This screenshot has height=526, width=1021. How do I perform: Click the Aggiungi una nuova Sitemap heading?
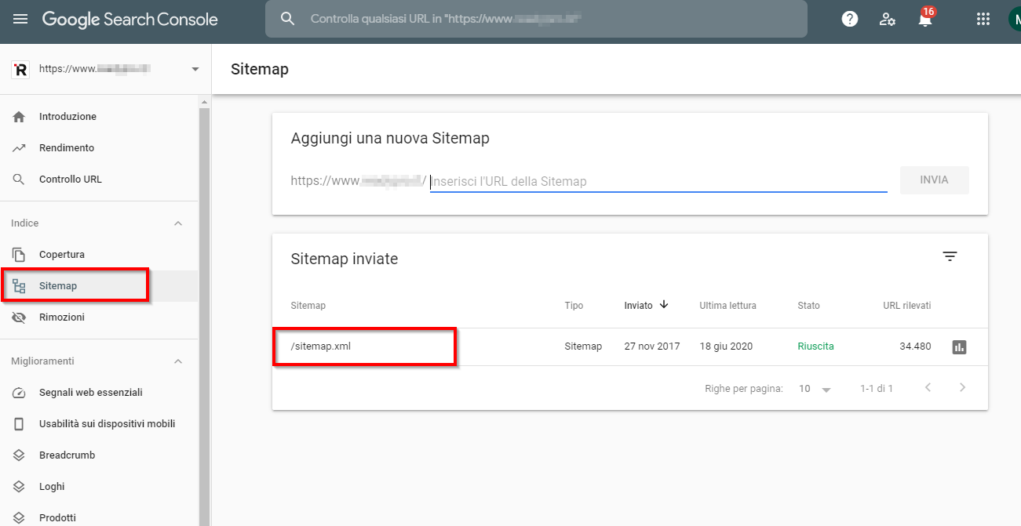(x=390, y=139)
